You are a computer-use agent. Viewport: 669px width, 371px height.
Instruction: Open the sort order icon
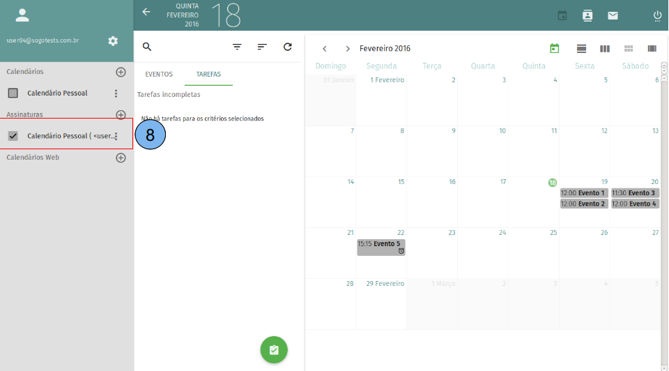click(262, 47)
